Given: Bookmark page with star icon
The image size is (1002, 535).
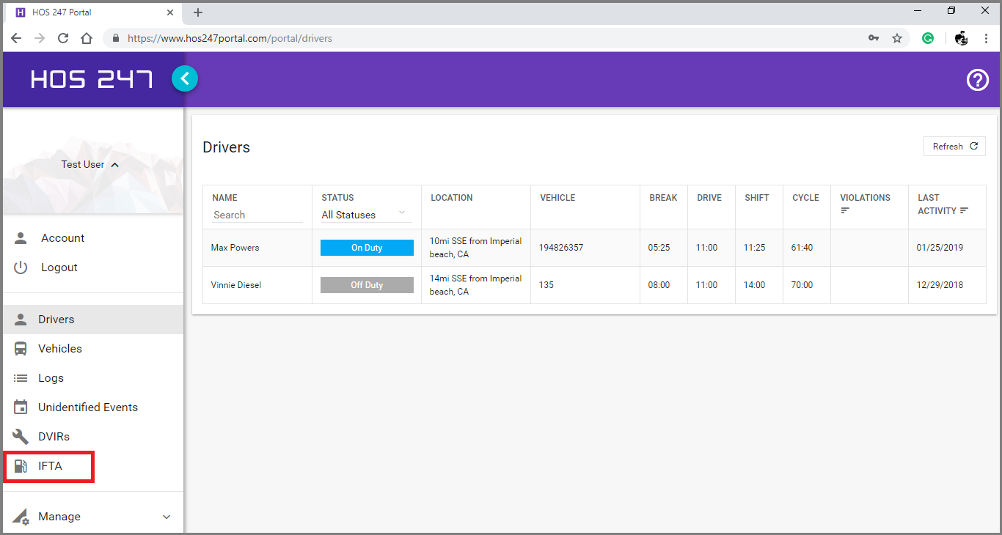Looking at the screenshot, I should click(x=897, y=38).
